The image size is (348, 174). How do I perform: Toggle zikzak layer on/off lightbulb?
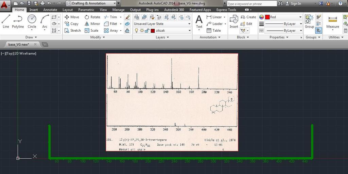pyautogui.click(x=137, y=31)
